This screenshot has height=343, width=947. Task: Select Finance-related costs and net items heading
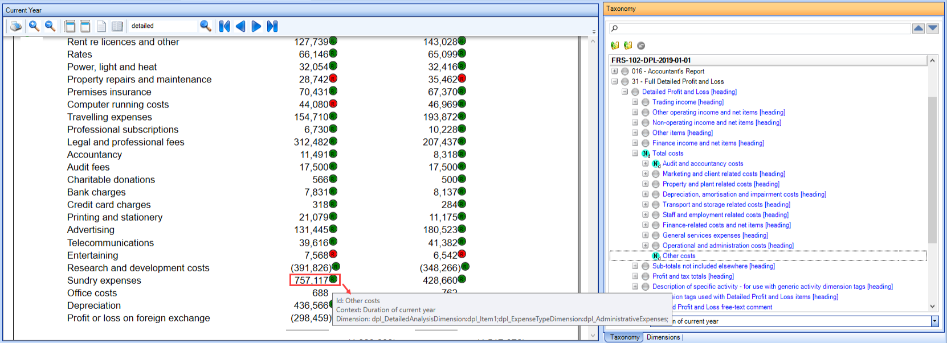click(x=726, y=225)
